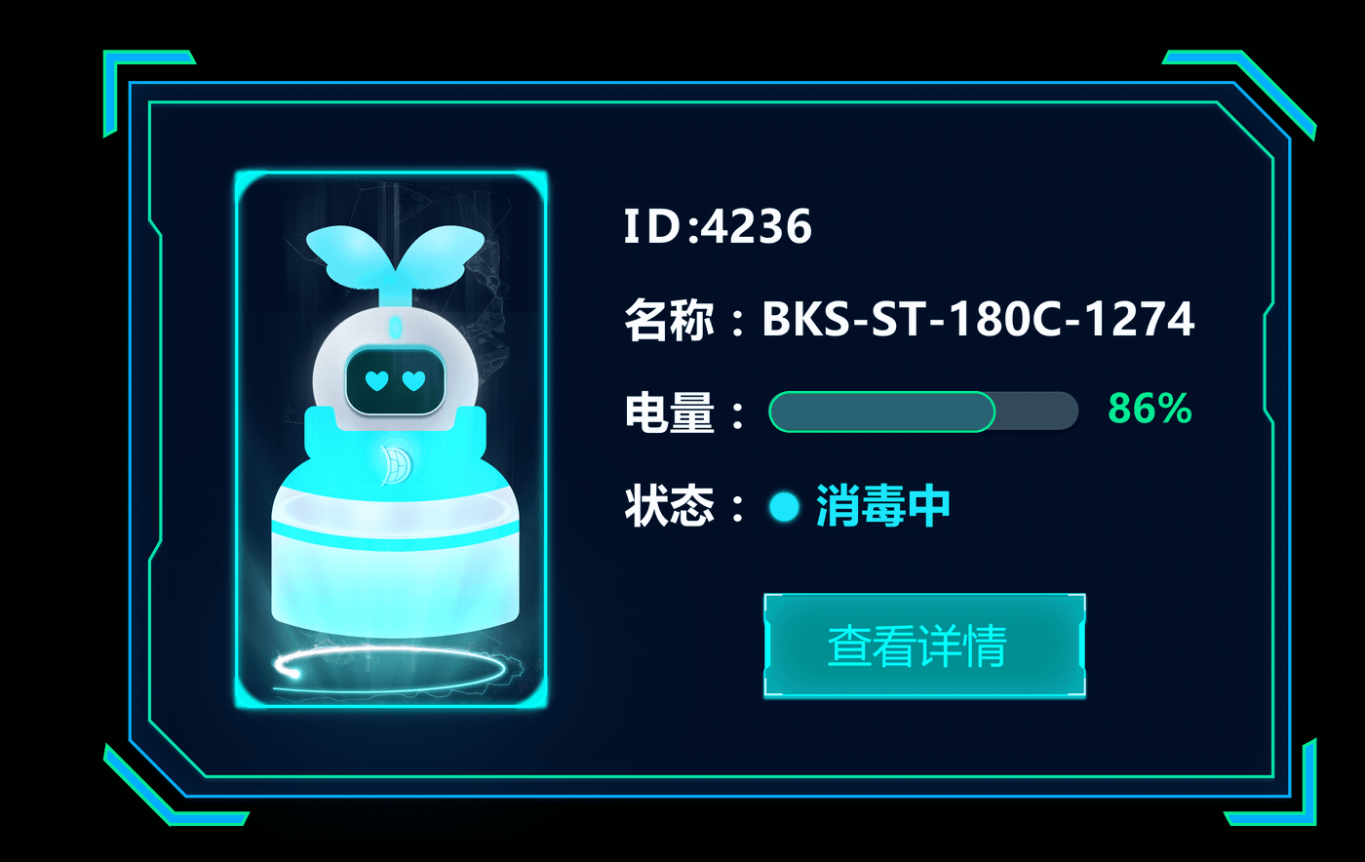The height and width of the screenshot is (862, 1365).
Task: Click the bottom-right corner bracket decoration
Action: (1270, 783)
